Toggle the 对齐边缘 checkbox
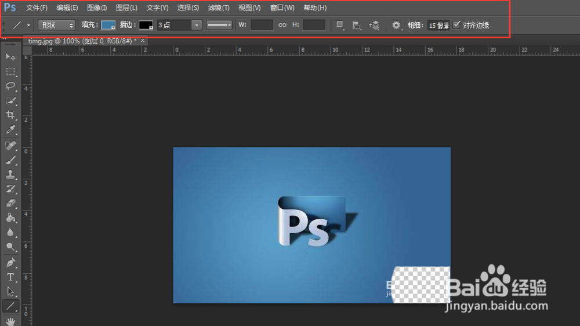 pos(456,24)
